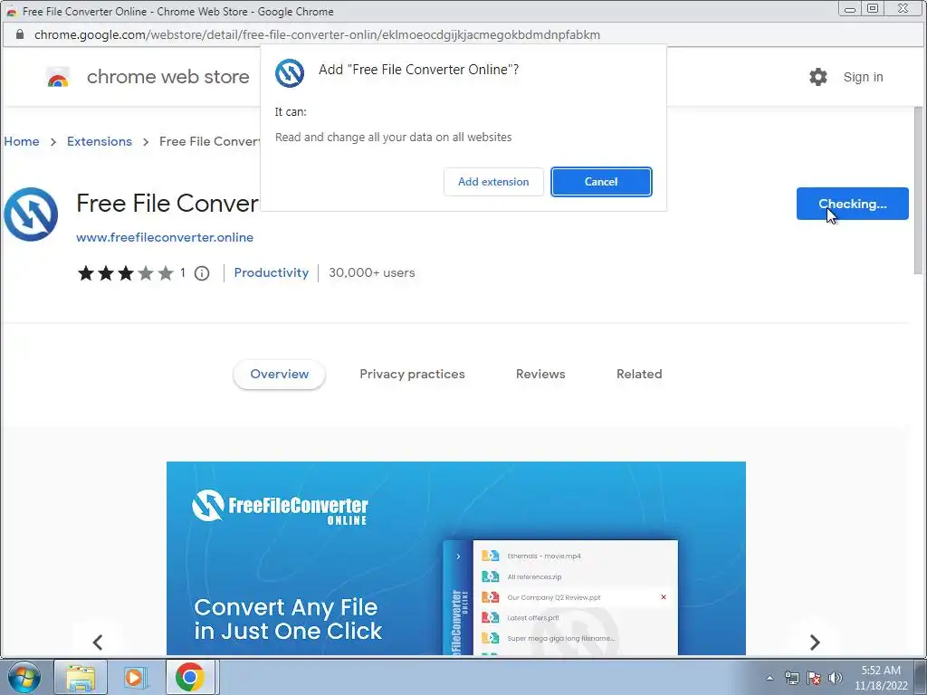Show hidden tray icons arrow
The height and width of the screenshot is (695, 927).
[769, 678]
